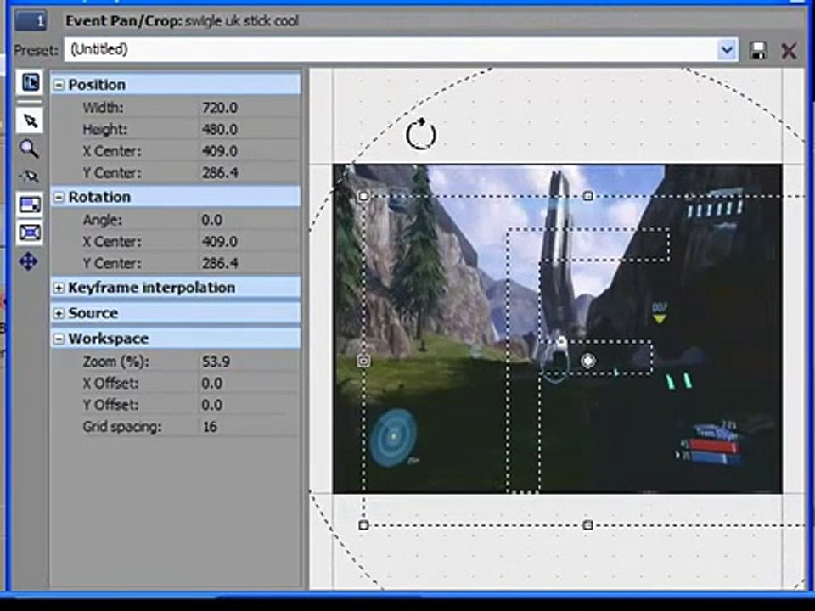815x611 pixels.
Task: Click the Width value 720.0
Action: pos(219,108)
